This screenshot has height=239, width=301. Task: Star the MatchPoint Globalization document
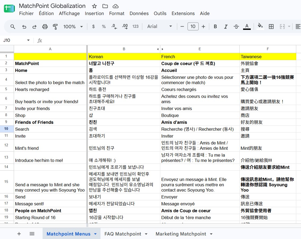click(x=94, y=6)
